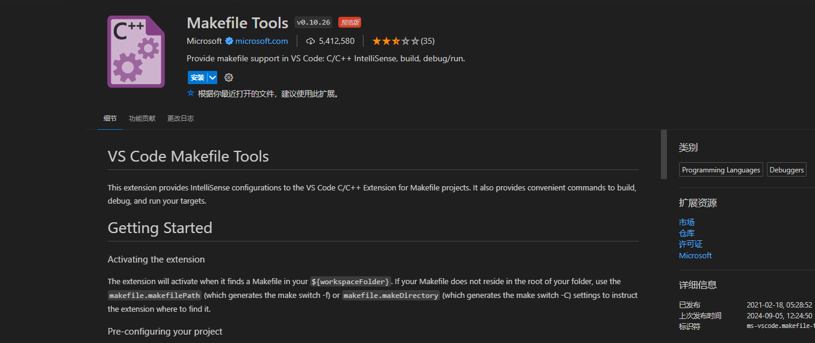This screenshot has width=815, height=343.
Task: Click the cloud download count icon
Action: coord(311,41)
